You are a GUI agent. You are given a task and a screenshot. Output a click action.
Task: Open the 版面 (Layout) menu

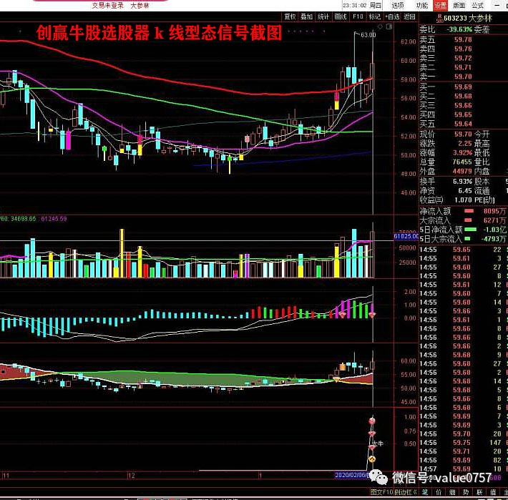(459, 5)
